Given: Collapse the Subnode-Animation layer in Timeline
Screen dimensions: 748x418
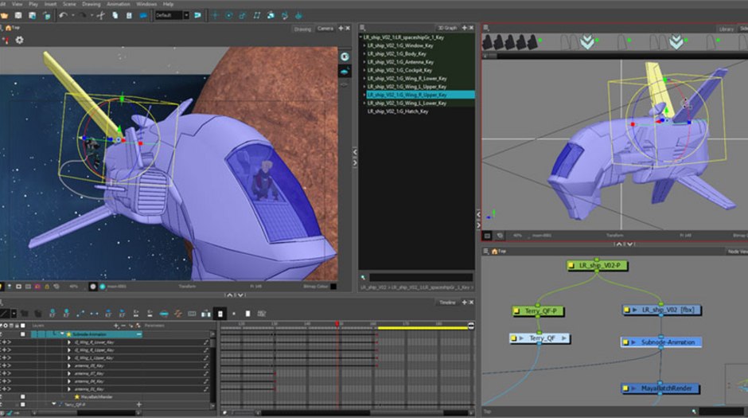Looking at the screenshot, I should [62, 334].
